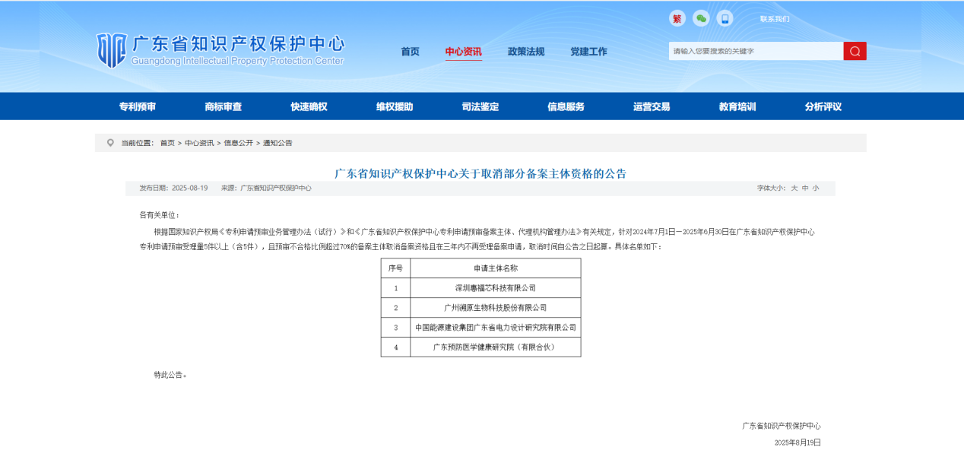The height and width of the screenshot is (466, 964).
Task: Select 运营交易 in blue navigation bar
Action: [652, 106]
